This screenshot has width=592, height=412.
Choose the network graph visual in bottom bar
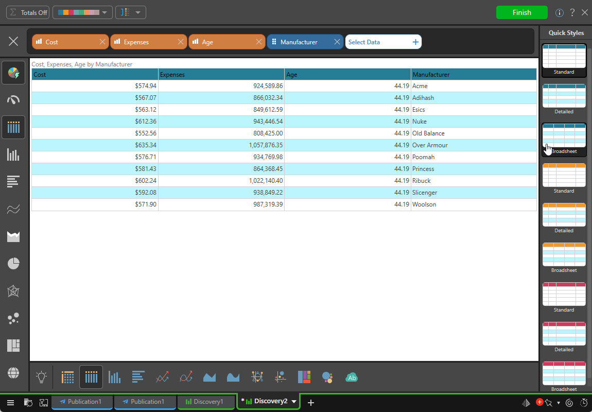257,377
